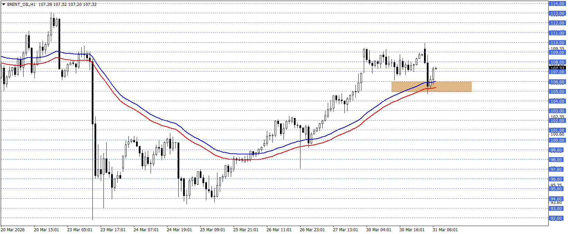568x234 pixels.
Task: Click the black 107.32 current price label
Action: coord(557,68)
